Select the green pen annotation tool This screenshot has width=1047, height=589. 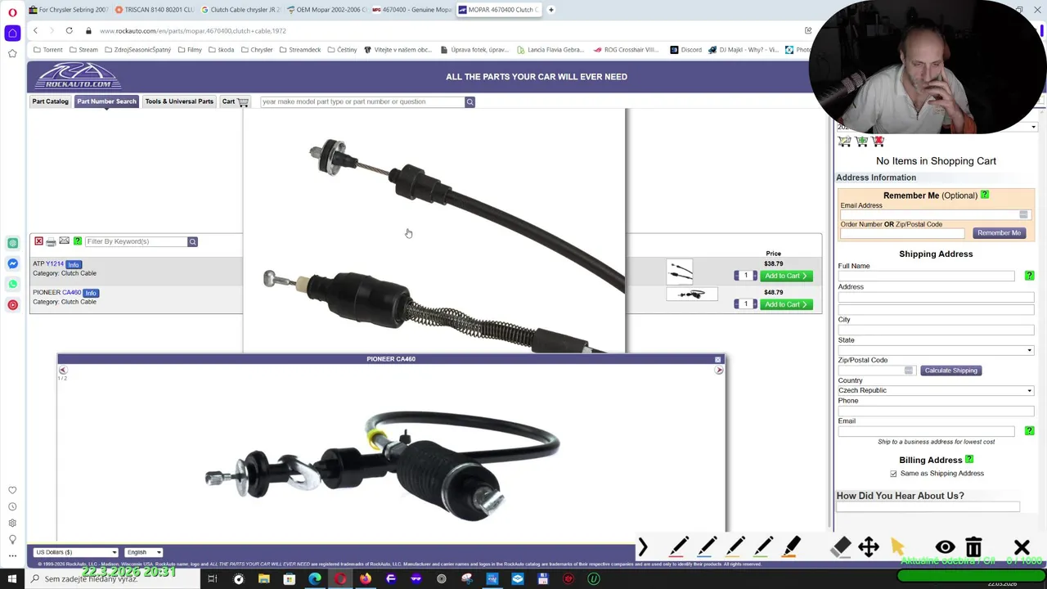[x=763, y=547]
